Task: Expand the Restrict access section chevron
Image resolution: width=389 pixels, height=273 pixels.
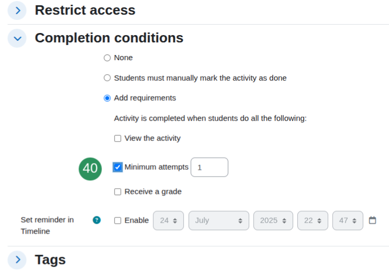Action: (17, 10)
